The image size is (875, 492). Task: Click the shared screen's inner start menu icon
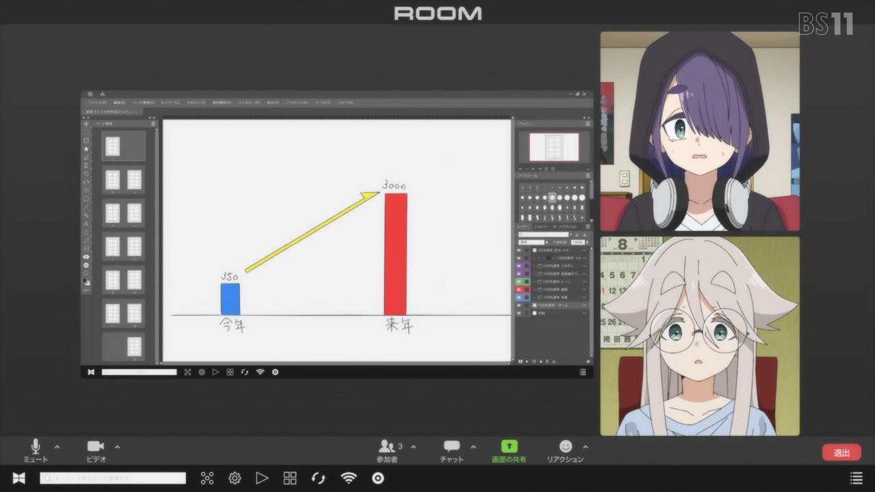pyautogui.click(x=90, y=372)
